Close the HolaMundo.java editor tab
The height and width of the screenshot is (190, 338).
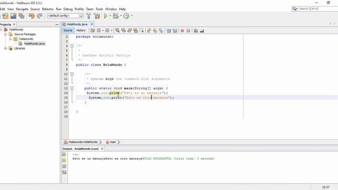click(91, 24)
